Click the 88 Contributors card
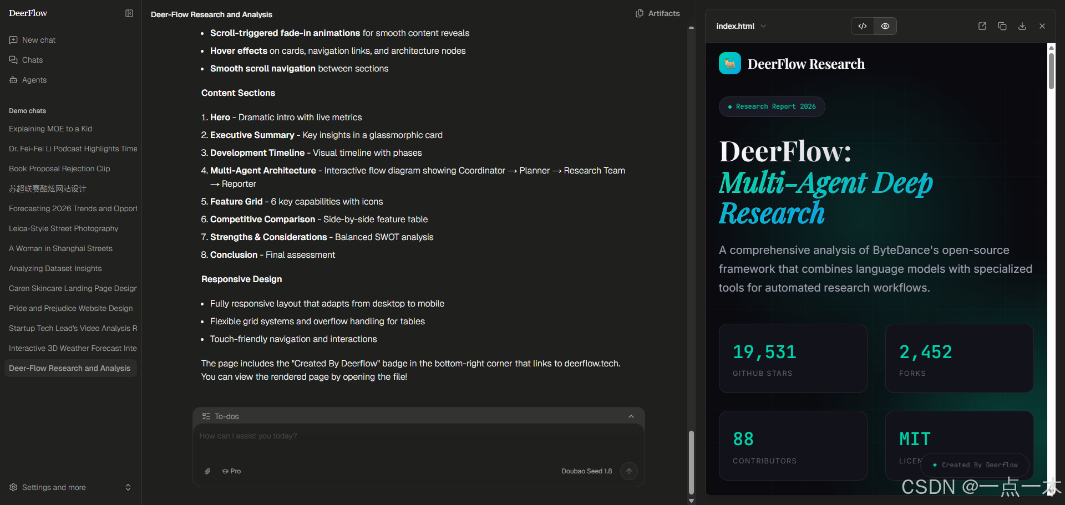 point(793,446)
